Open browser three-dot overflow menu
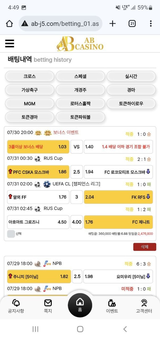 (x=151, y=24)
